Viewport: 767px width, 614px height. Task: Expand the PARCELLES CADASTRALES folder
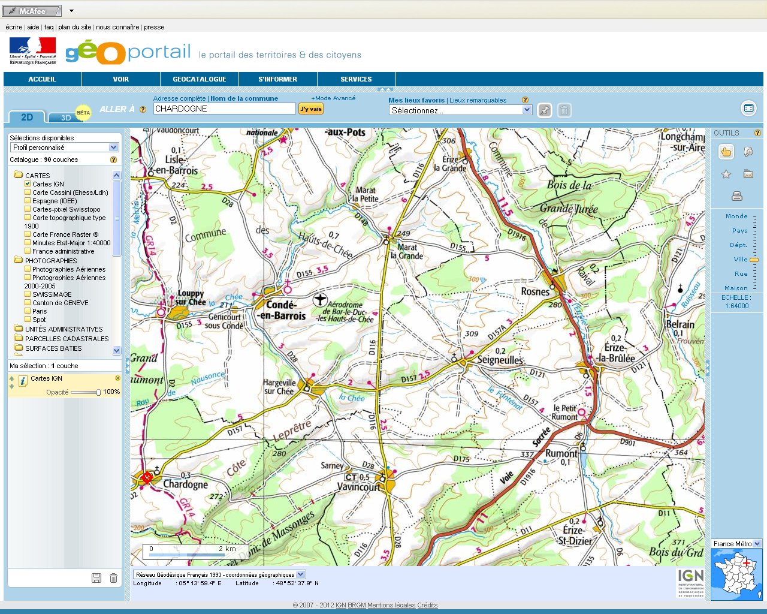click(19, 339)
